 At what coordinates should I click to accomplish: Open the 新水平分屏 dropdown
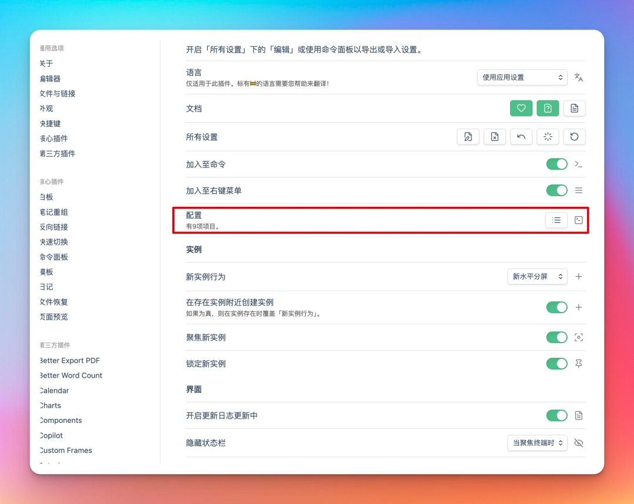537,277
